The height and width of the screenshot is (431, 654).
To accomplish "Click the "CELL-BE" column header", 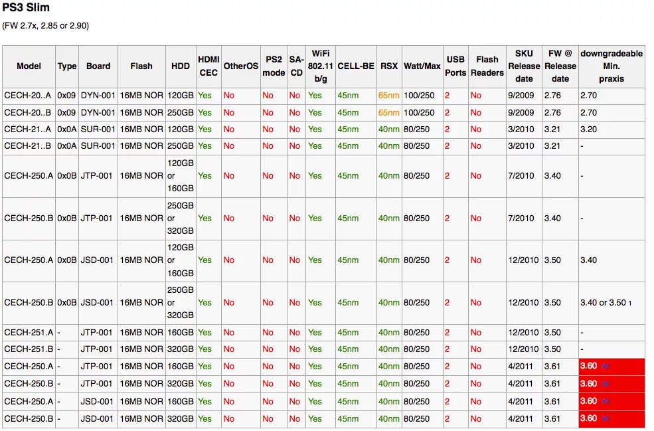I will pyautogui.click(x=356, y=66).
